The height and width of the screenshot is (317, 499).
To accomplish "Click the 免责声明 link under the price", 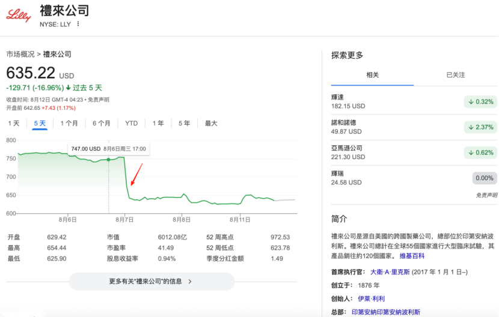I will (99, 100).
